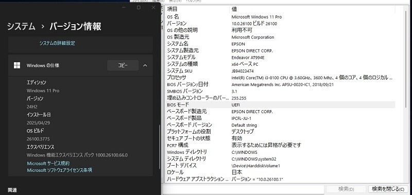Select the Intel Core i3-8100 processor value
This screenshot has height=195, width=412.
pos(312,78)
